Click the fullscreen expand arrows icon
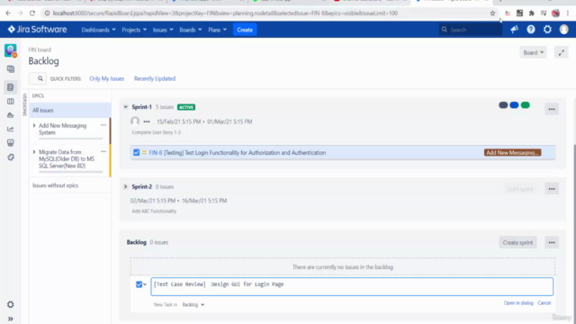Viewport: 576px width, 324px height. click(x=562, y=52)
